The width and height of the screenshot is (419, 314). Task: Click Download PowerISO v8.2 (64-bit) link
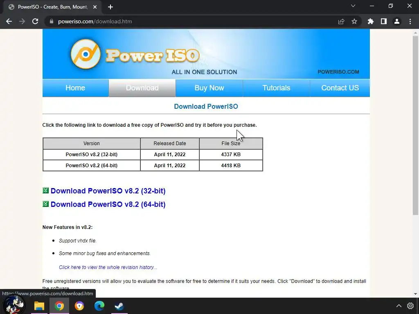pyautogui.click(x=108, y=204)
